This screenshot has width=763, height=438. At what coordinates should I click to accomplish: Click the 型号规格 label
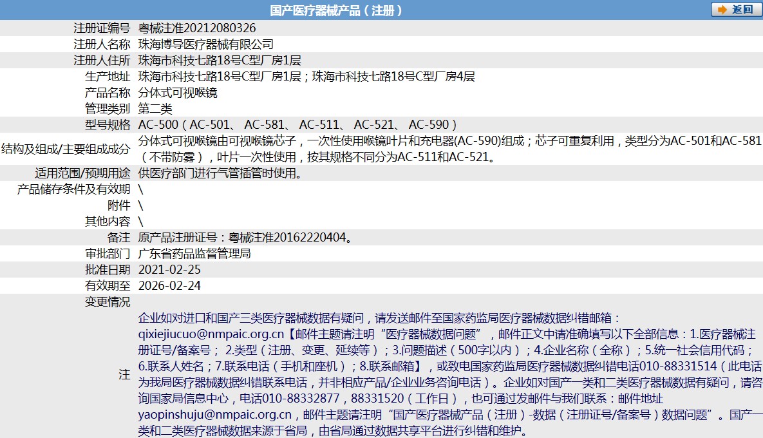coord(108,124)
